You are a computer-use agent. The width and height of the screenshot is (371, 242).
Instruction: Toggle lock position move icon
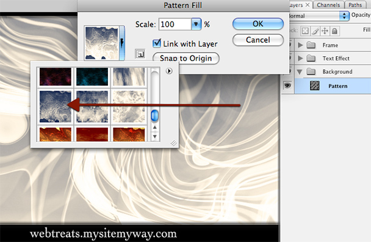pyautogui.click(x=325, y=31)
